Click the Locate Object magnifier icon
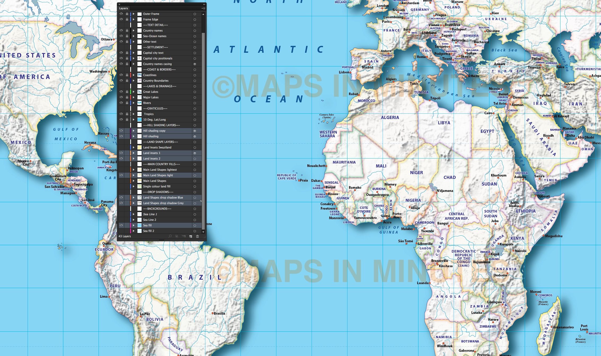 tap(170, 236)
